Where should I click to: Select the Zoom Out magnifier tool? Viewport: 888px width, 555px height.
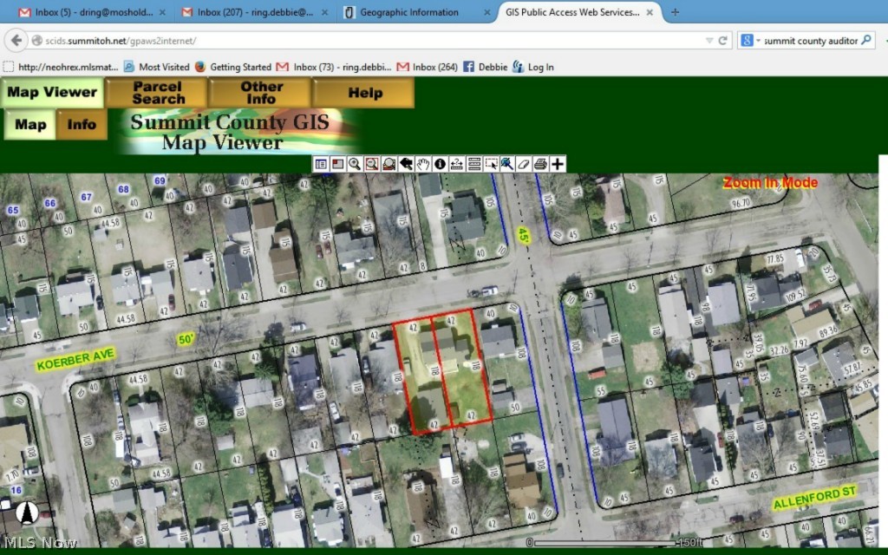click(x=371, y=163)
